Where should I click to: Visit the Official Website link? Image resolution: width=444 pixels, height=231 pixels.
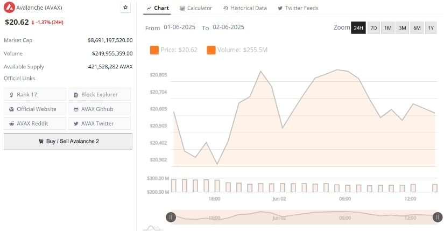click(x=35, y=109)
